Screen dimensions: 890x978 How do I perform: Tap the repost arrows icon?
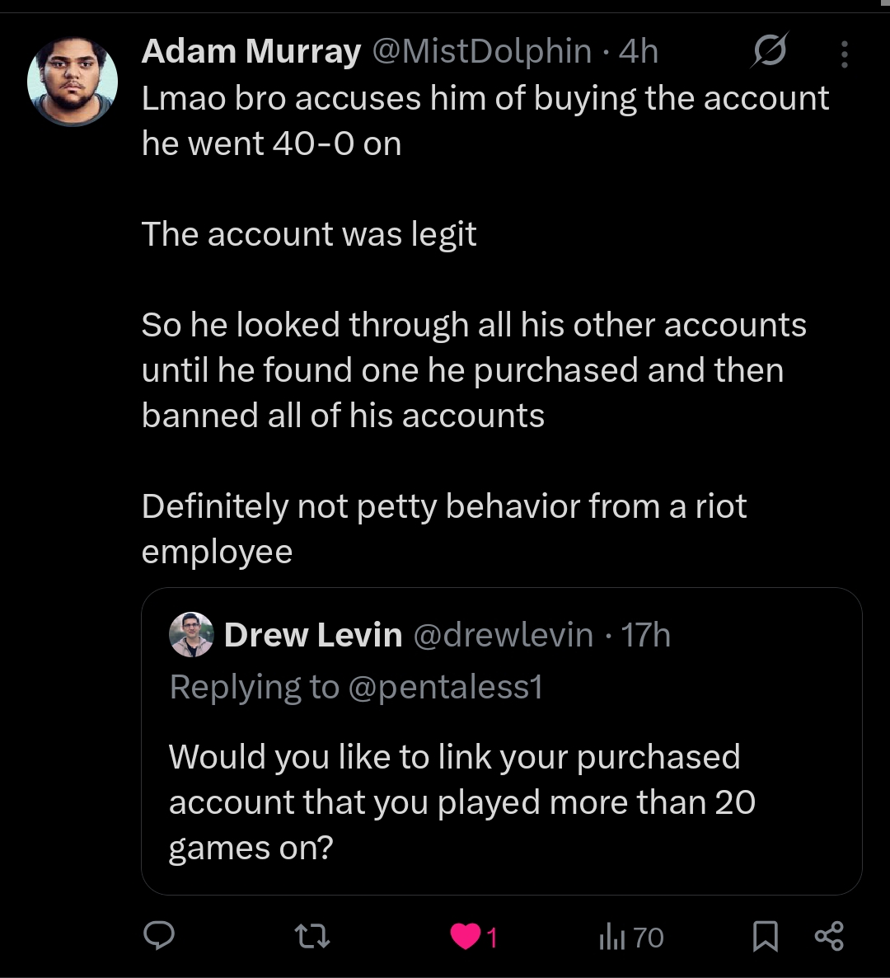(312, 936)
